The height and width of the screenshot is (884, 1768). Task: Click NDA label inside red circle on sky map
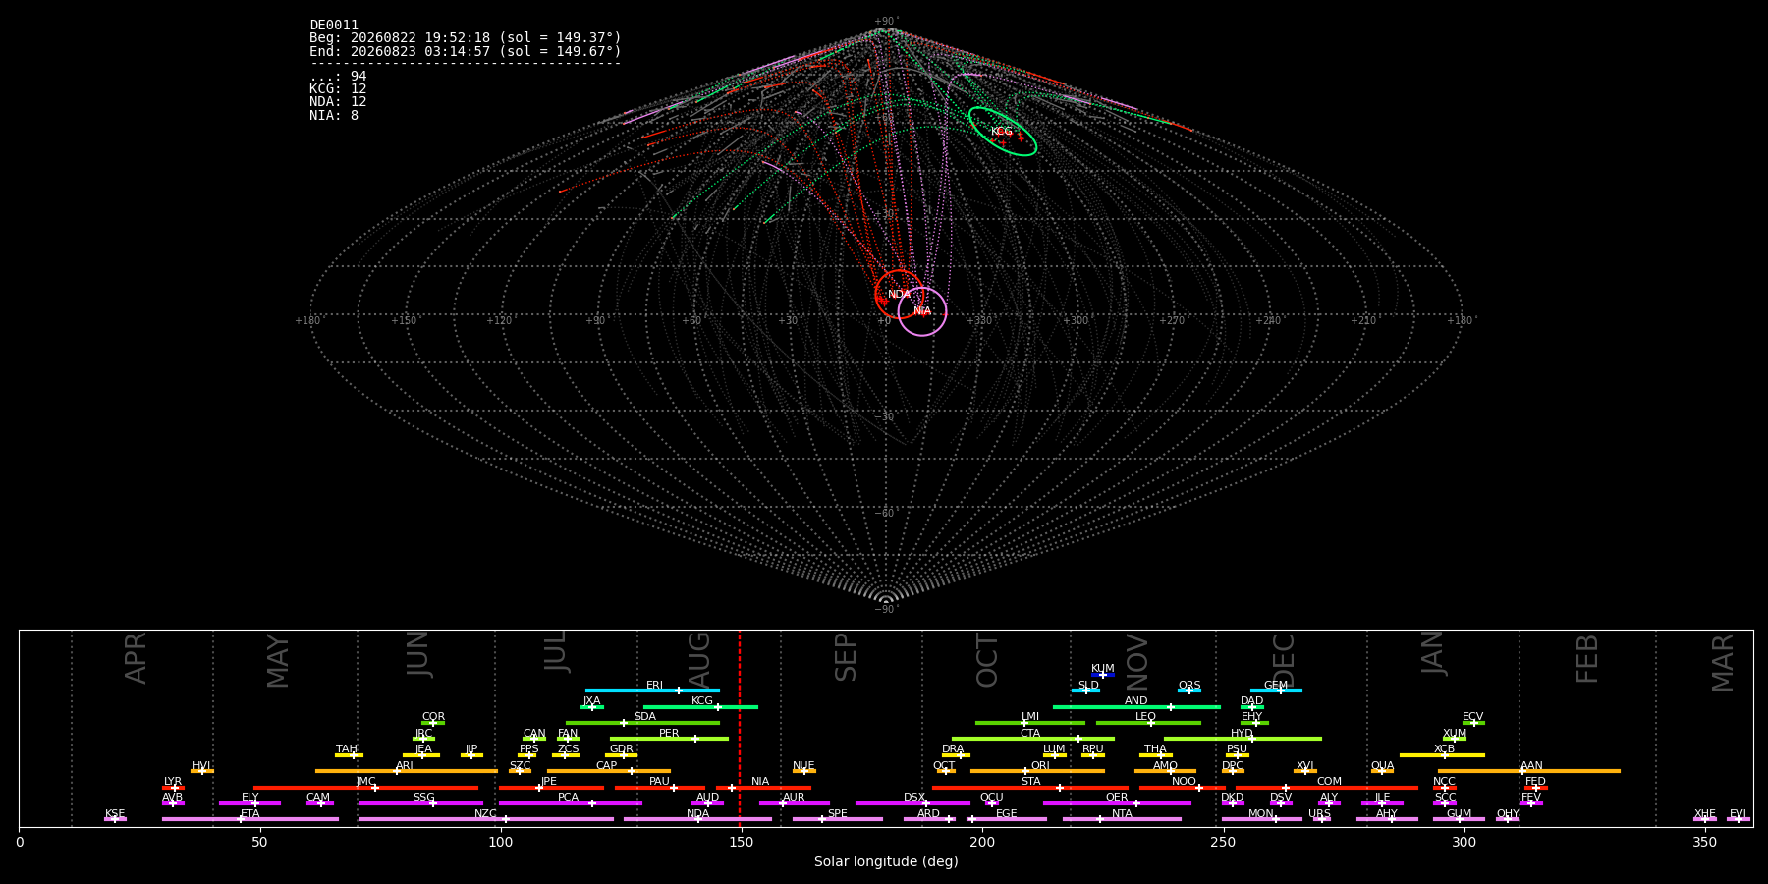[900, 295]
